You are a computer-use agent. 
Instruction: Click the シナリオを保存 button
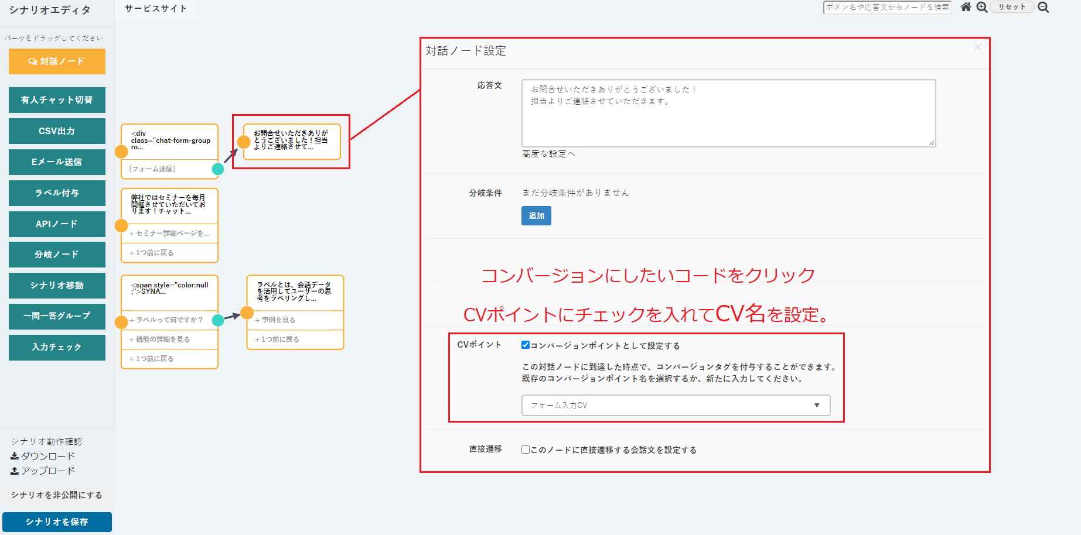(57, 522)
